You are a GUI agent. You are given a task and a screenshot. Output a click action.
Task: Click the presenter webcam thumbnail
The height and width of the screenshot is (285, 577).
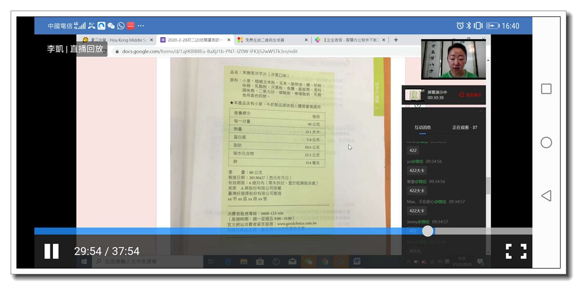[453, 59]
